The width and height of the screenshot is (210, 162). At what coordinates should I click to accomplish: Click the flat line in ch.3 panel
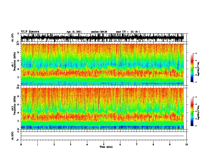tap(102, 136)
